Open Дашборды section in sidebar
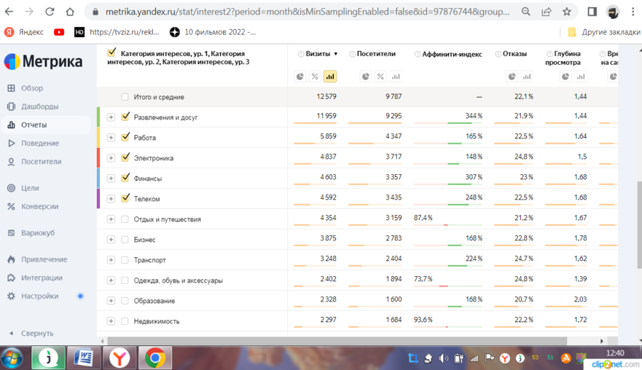Viewport: 642px width, 370px height. coord(39,106)
